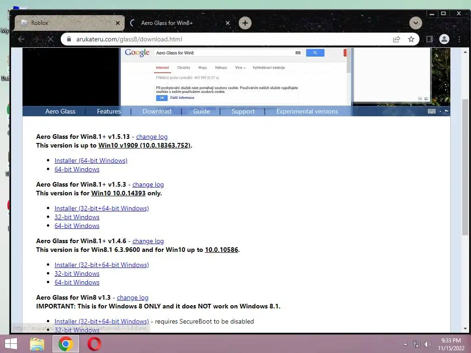Click 64-bit Windows link under v1.5.13
Screen dimensions: 471x353
[77, 169]
